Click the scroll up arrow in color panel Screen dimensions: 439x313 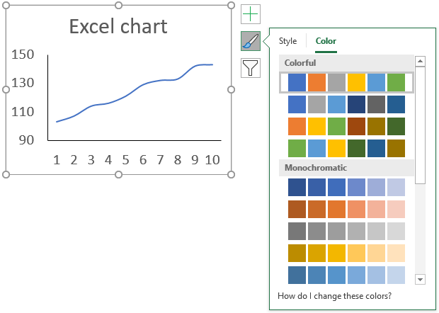coord(421,61)
